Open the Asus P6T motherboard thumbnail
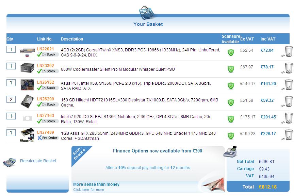The image size is (294, 196). click(27, 85)
